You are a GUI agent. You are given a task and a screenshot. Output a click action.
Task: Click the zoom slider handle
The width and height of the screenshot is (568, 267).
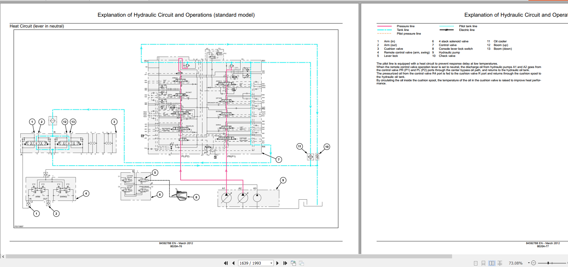pyautogui.click(x=548, y=263)
